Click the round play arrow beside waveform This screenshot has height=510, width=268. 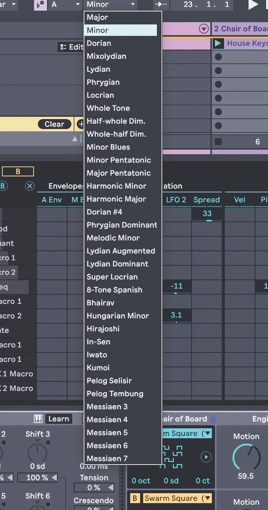click(206, 457)
